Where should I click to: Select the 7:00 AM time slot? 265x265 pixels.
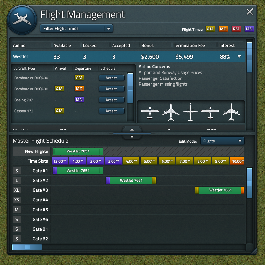(185, 161)
